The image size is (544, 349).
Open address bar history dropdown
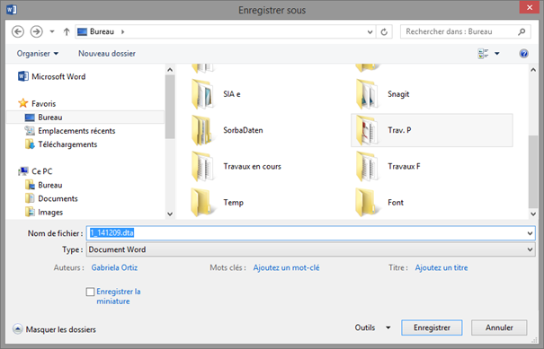click(x=370, y=32)
